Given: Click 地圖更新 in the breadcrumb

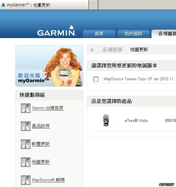Looking at the screenshot, I should (139, 50).
